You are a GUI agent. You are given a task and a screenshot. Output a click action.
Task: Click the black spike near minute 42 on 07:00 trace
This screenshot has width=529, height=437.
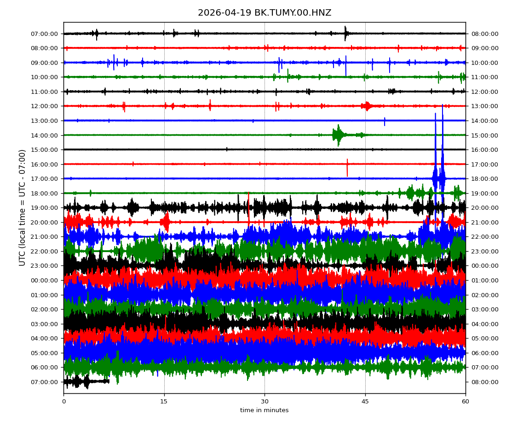click(345, 33)
